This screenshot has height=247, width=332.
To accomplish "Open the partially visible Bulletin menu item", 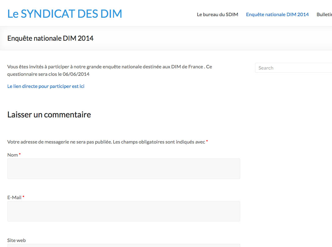I will (x=324, y=14).
